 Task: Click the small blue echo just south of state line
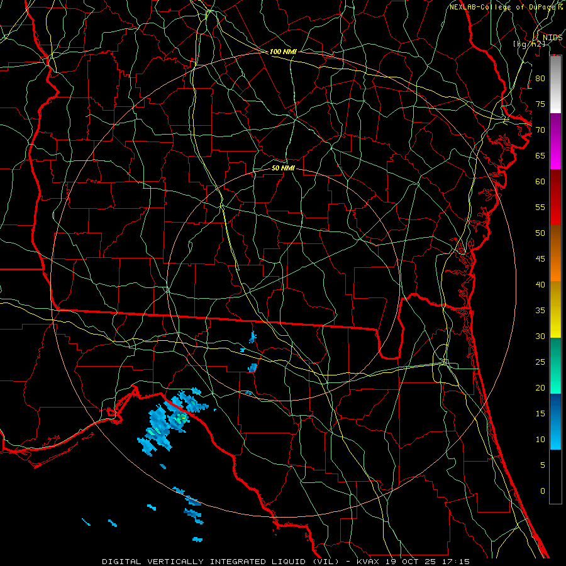[252, 337]
